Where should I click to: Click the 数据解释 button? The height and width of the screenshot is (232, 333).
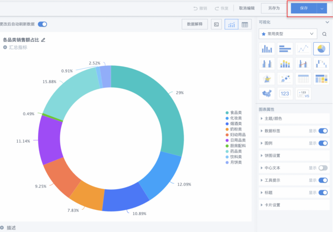195,24
